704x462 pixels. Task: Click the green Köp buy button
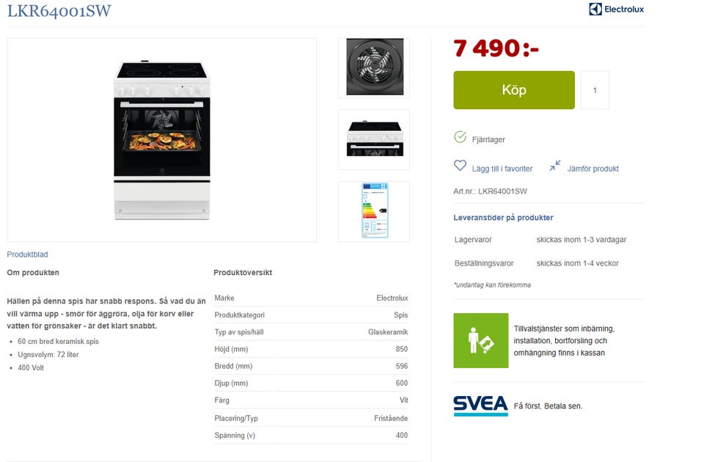point(513,89)
